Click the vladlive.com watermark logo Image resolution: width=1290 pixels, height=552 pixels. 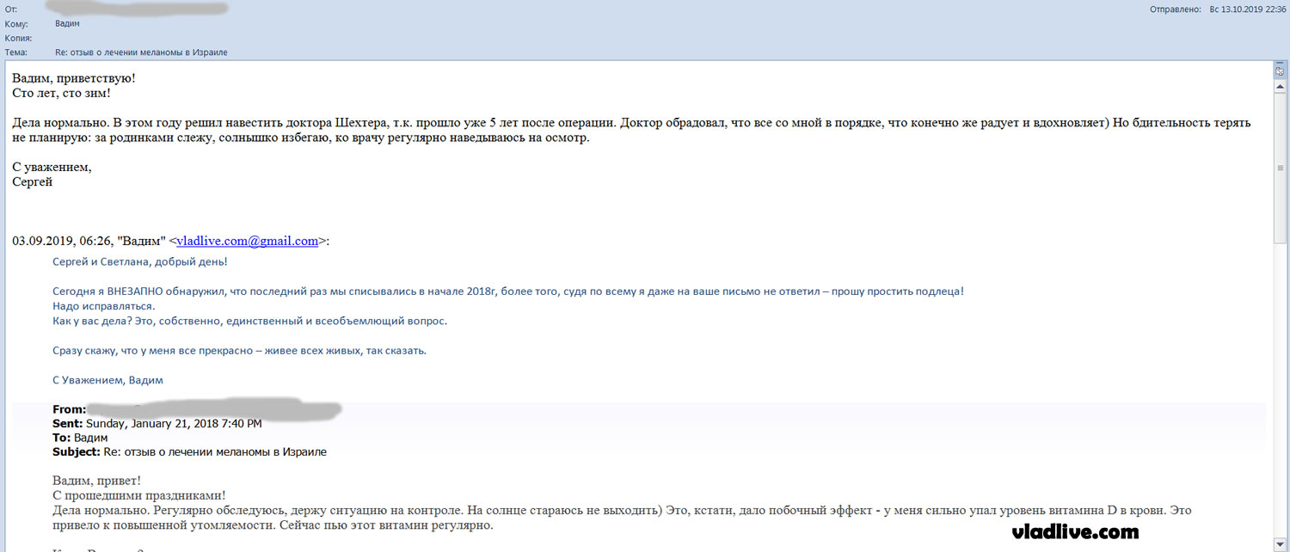tap(1075, 532)
